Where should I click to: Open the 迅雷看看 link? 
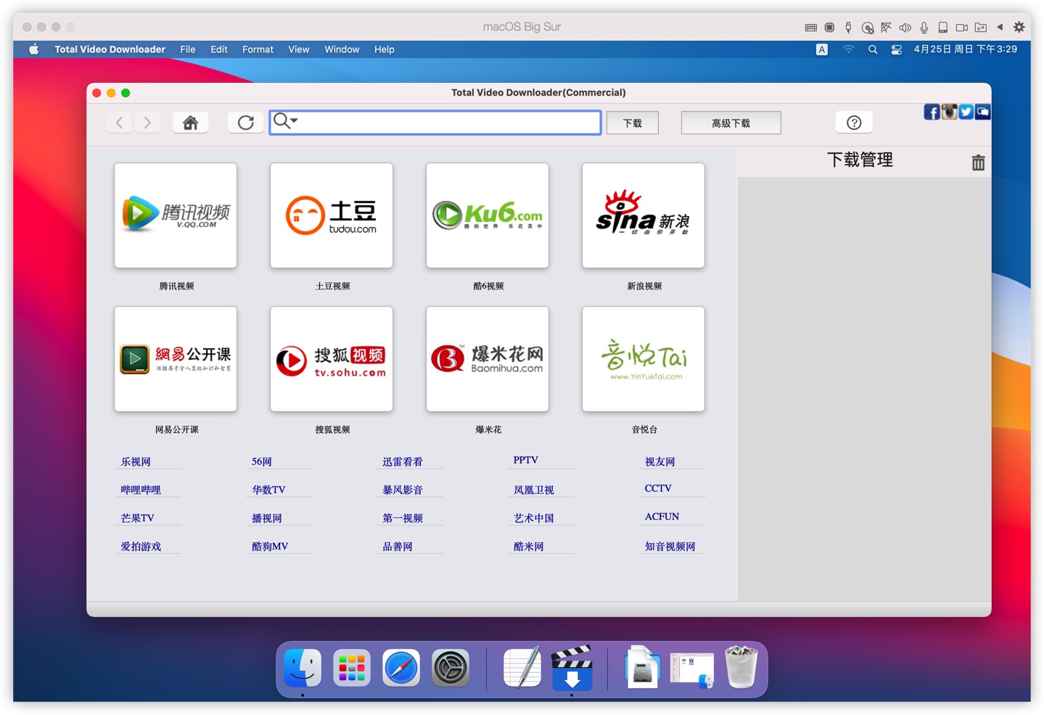pos(403,462)
